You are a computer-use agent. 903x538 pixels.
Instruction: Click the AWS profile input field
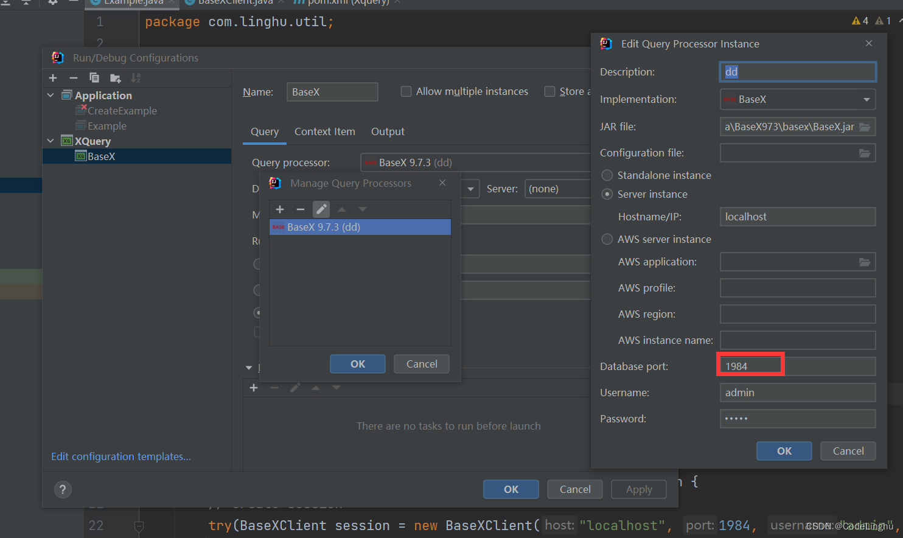[x=798, y=288]
